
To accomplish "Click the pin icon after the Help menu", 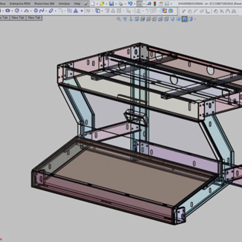I will pyautogui.click(x=86, y=4).
